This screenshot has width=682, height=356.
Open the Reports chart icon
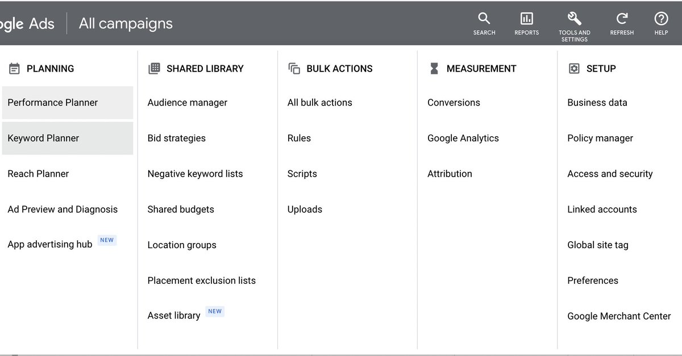tap(526, 18)
